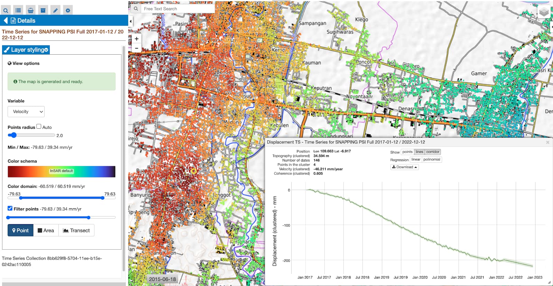Uncheck the Filter points checkbox

[10, 209]
